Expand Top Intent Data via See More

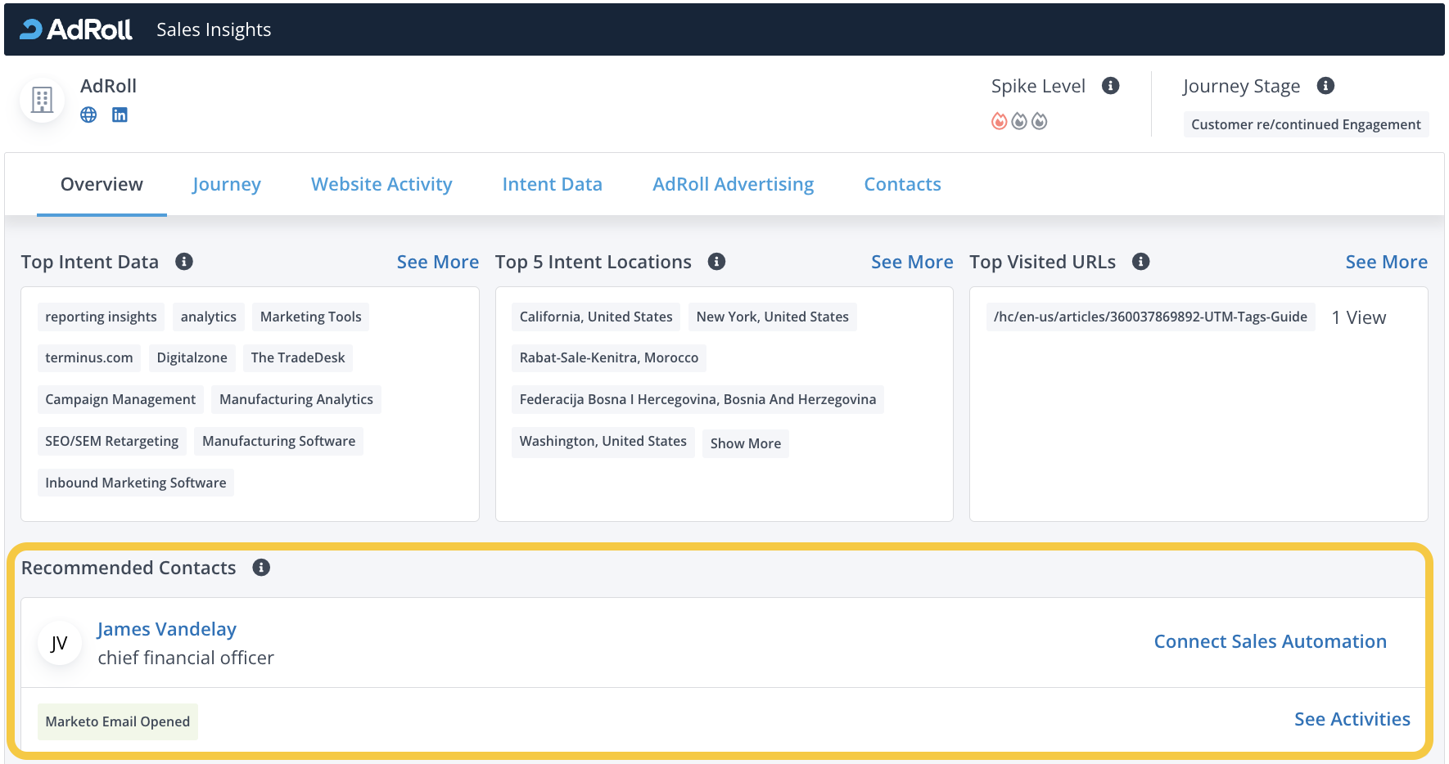click(437, 262)
